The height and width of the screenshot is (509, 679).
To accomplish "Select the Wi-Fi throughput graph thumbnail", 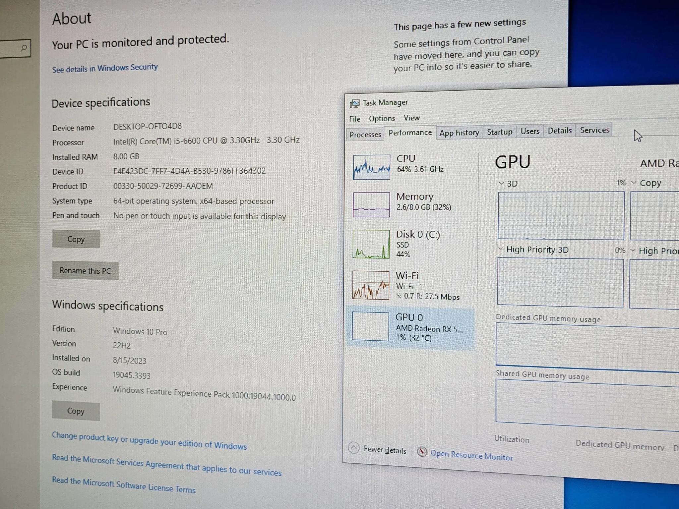I will click(371, 285).
